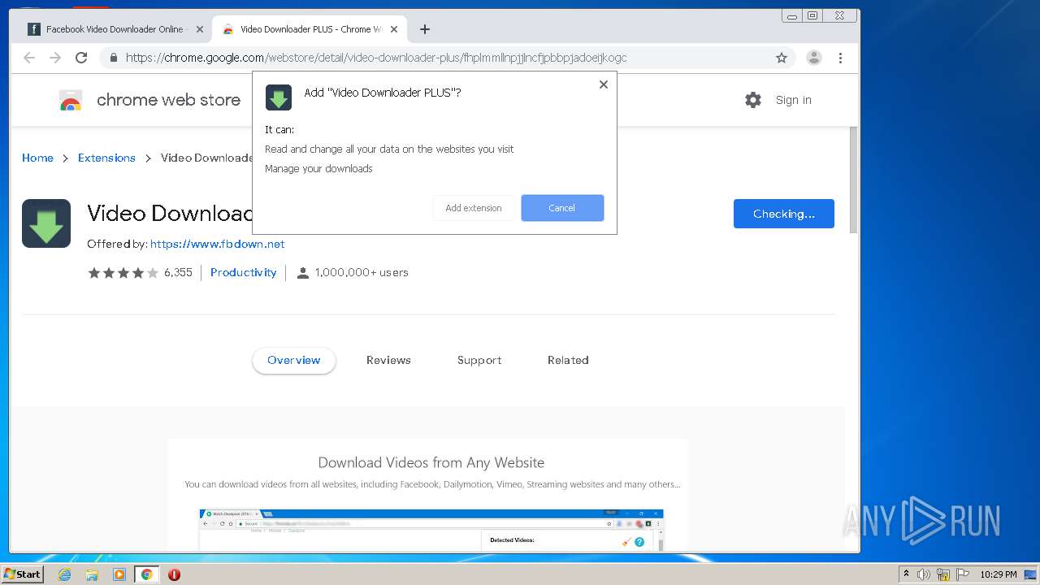Click the Chrome Web Store logo
Viewport: 1040px width, 585px height.
[71, 101]
